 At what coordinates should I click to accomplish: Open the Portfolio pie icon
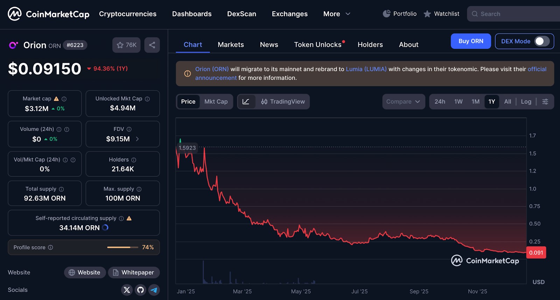tap(386, 14)
